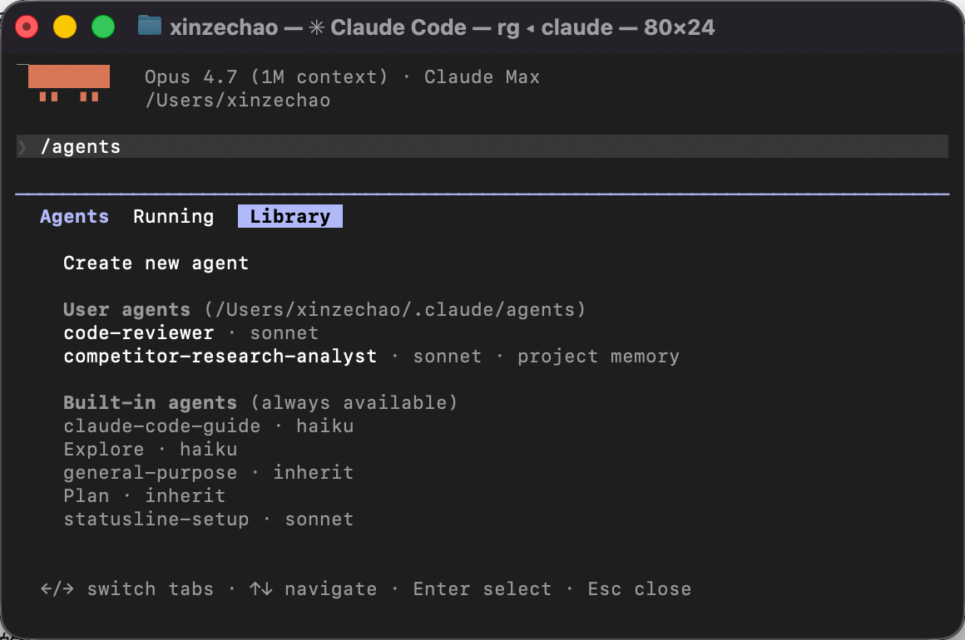Select the highlighted Library tab
The height and width of the screenshot is (640, 965).
(x=289, y=216)
